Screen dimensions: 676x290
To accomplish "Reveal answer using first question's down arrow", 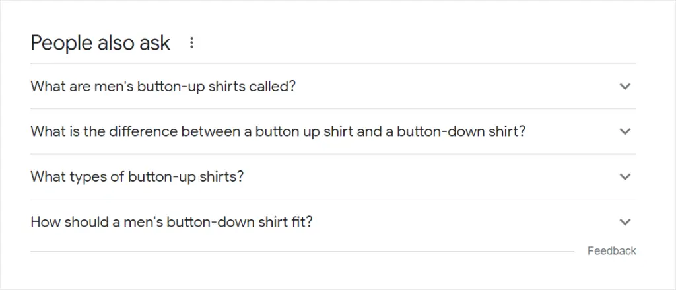I will 626,87.
